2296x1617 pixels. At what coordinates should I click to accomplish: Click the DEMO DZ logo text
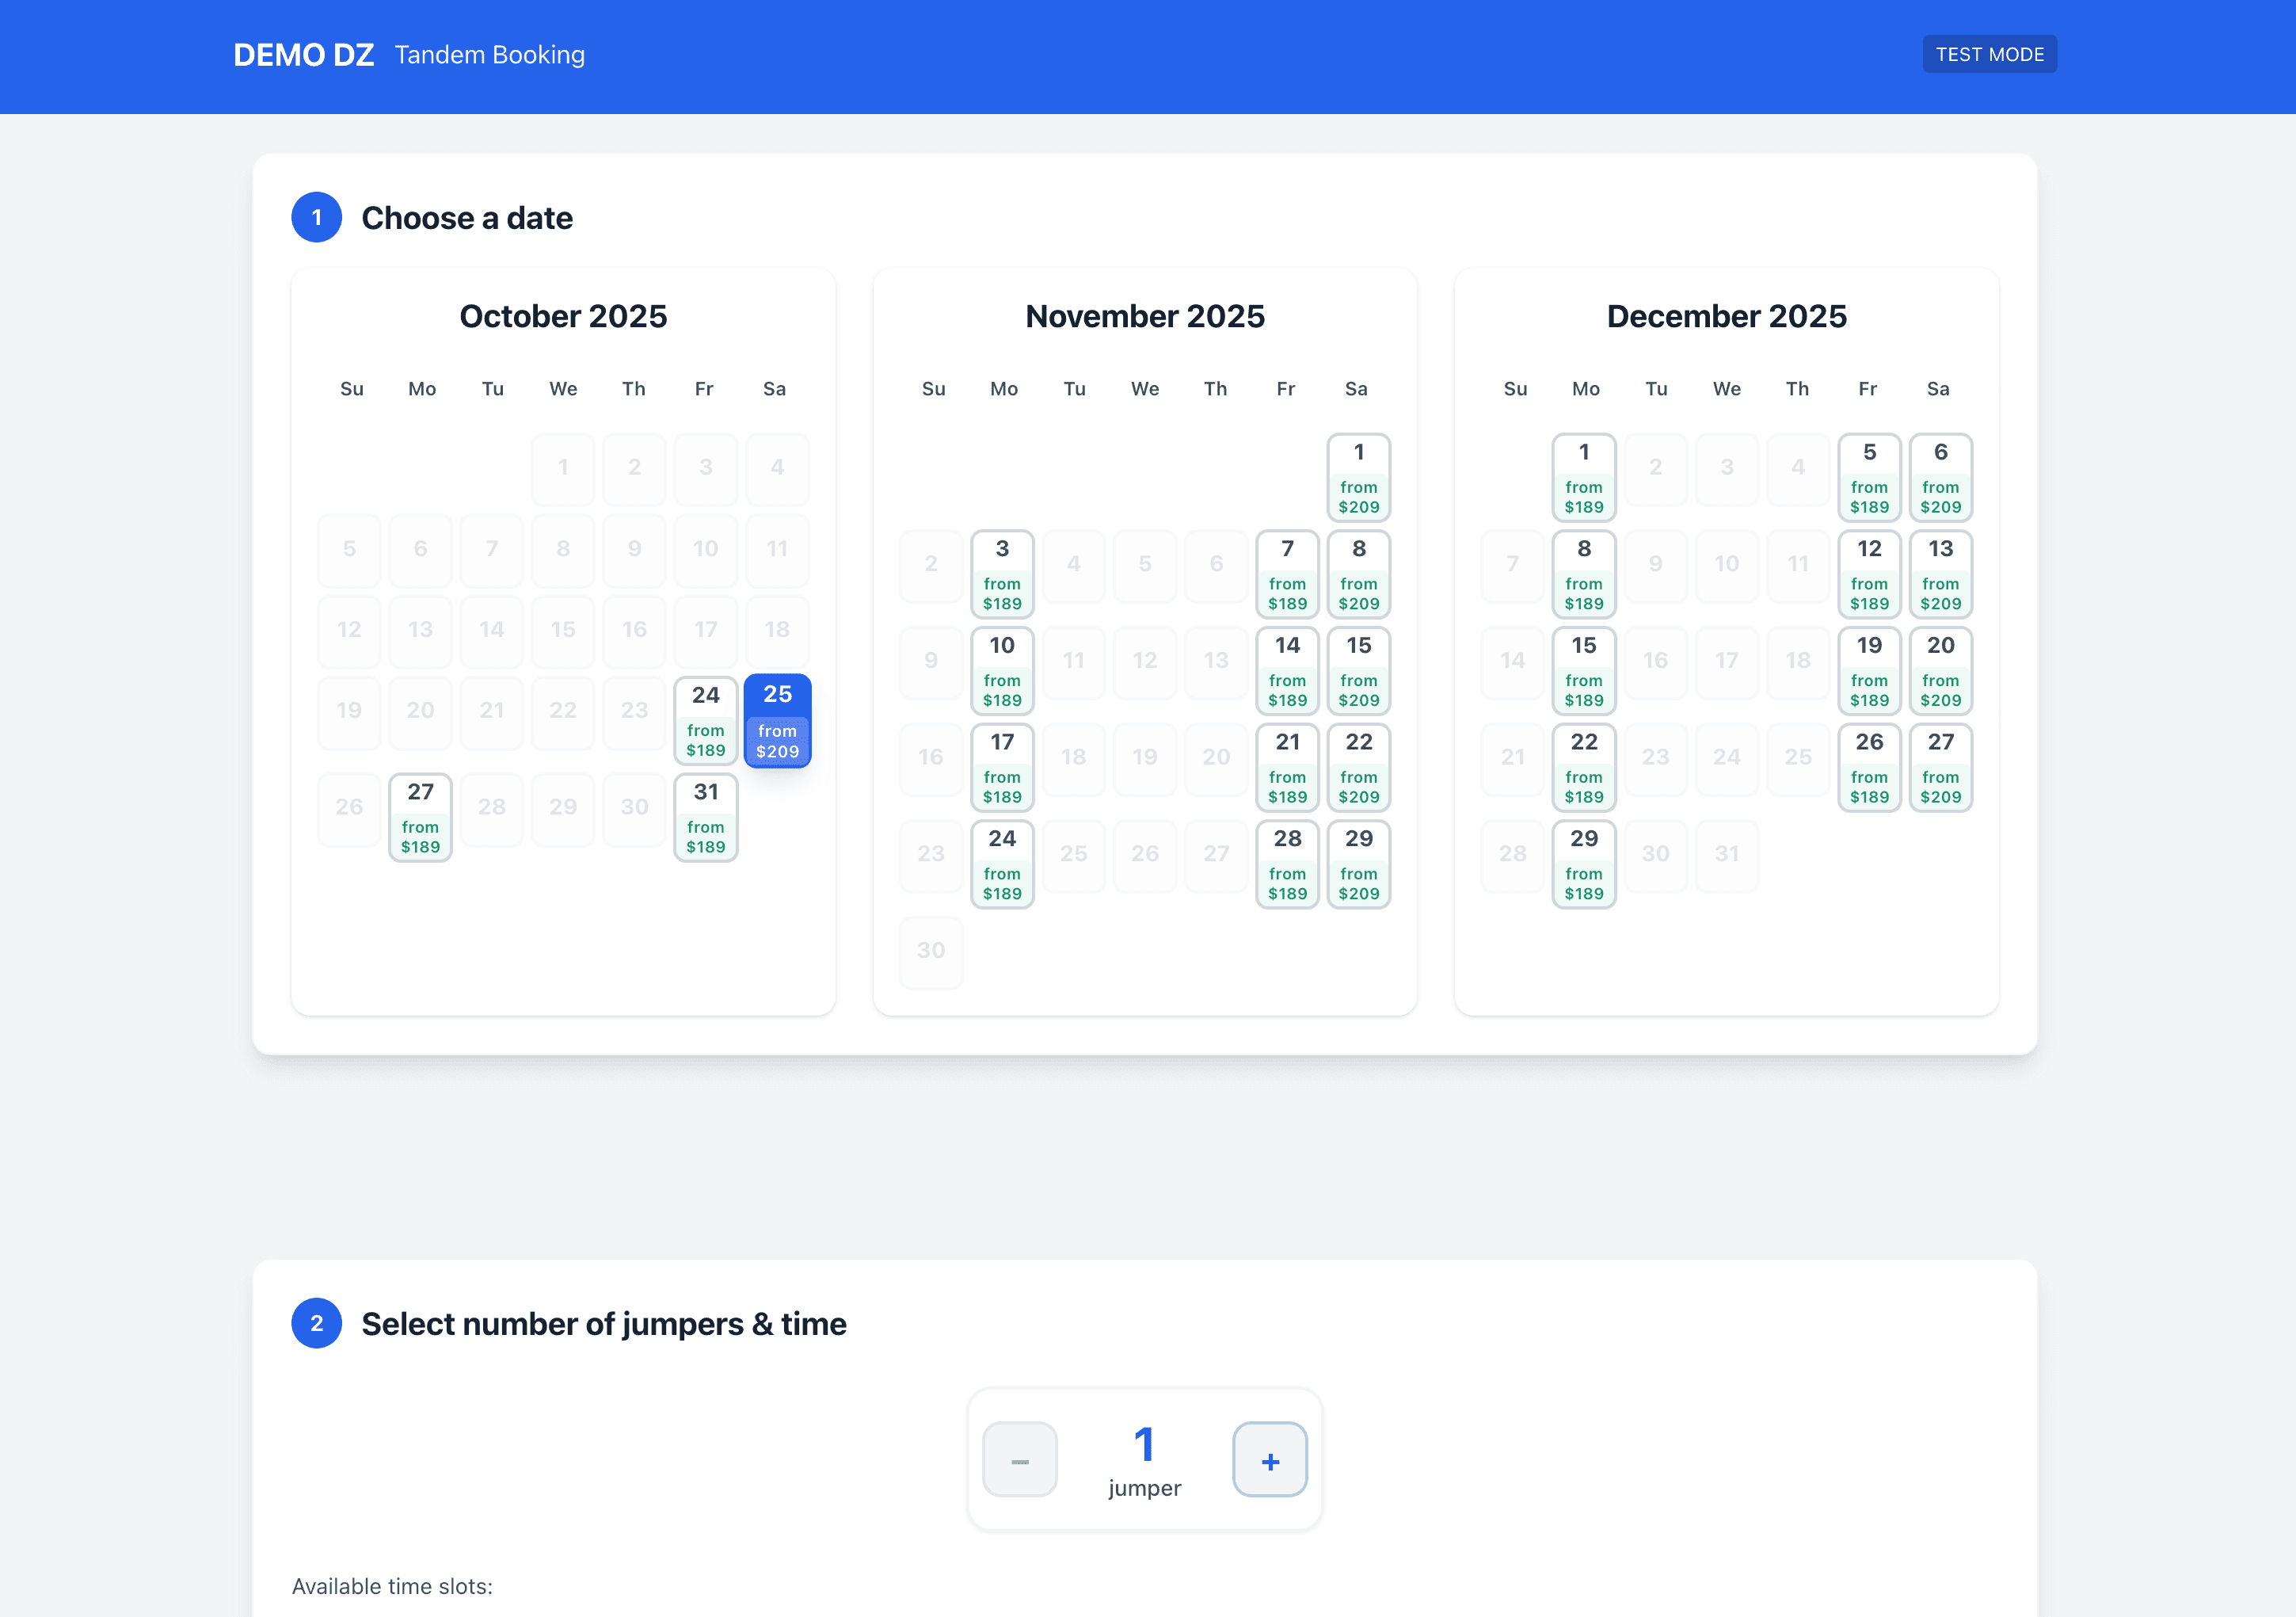(x=304, y=55)
